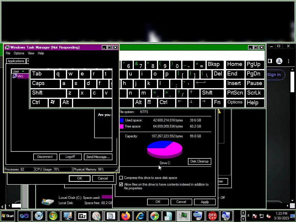296x222 pixels.
Task: Click the Chrome profile avatar icon
Action: click(279, 61)
